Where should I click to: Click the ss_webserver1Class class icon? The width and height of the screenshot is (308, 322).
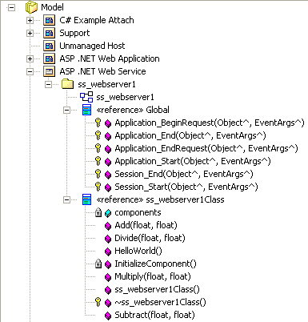(x=87, y=199)
